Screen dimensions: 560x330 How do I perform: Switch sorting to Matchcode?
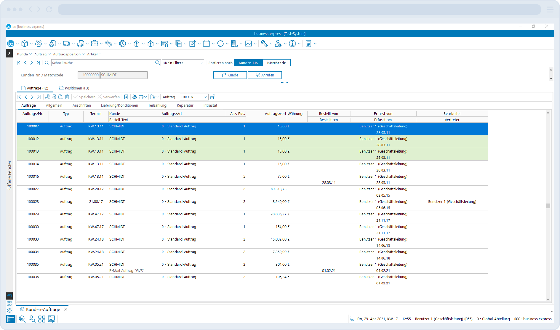276,63
